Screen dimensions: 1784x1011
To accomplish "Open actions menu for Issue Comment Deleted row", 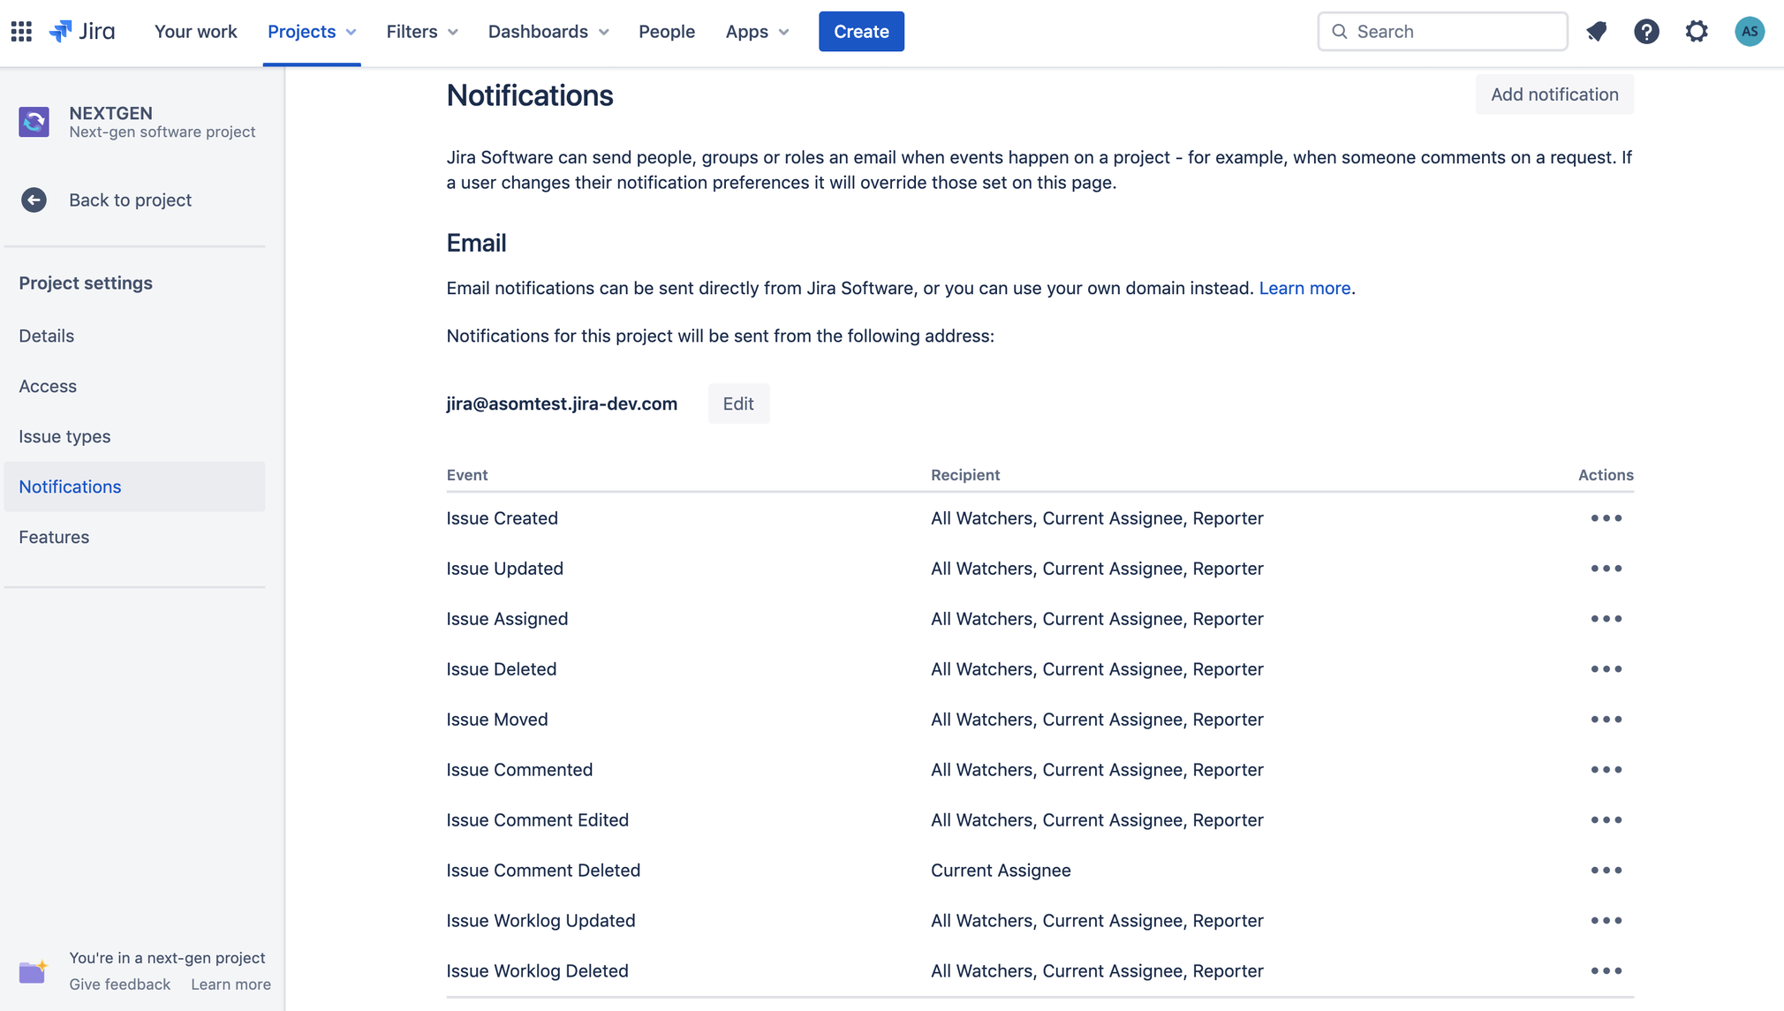I will [x=1606, y=871].
